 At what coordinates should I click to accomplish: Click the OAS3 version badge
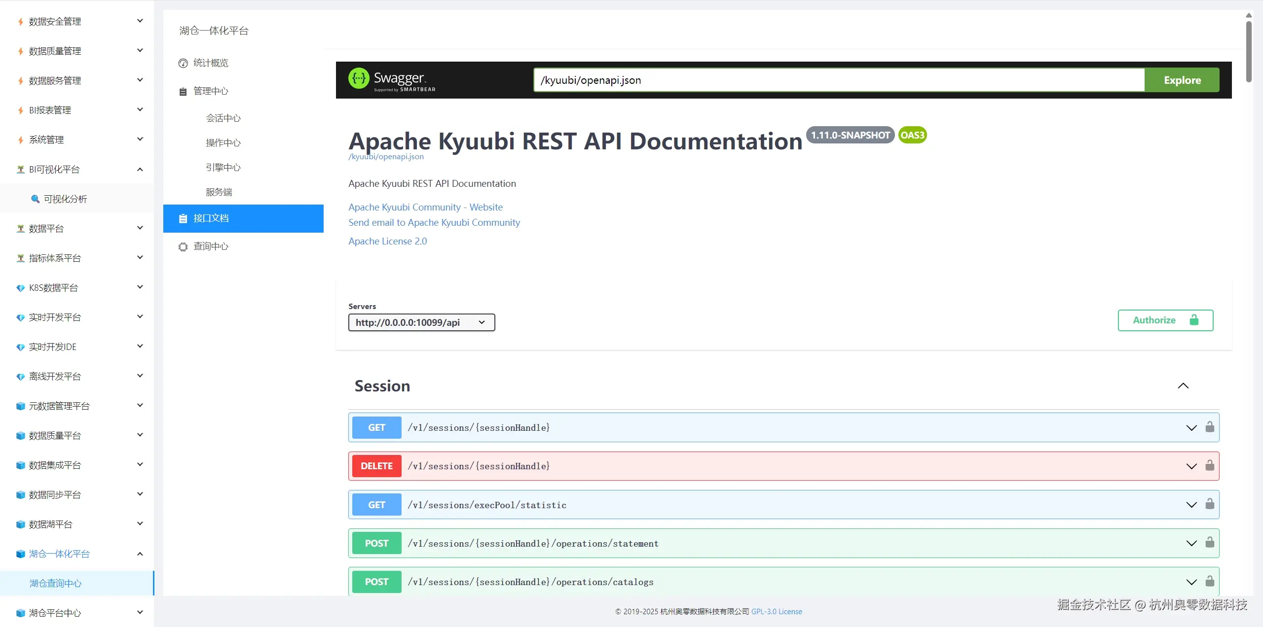pyautogui.click(x=912, y=135)
